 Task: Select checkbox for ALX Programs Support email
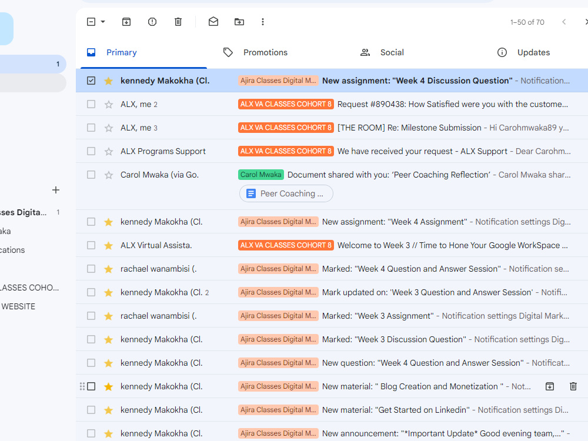pyautogui.click(x=91, y=151)
